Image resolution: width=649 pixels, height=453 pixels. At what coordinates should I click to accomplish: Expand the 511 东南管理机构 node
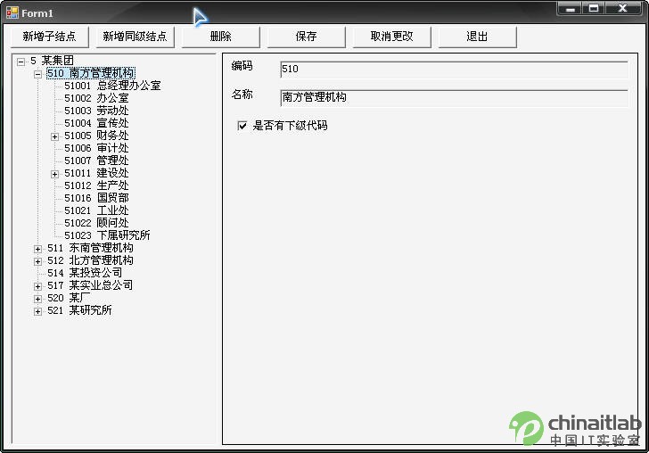[x=37, y=249]
